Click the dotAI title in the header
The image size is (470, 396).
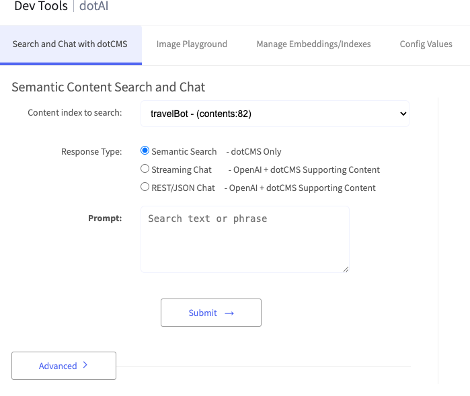(95, 7)
